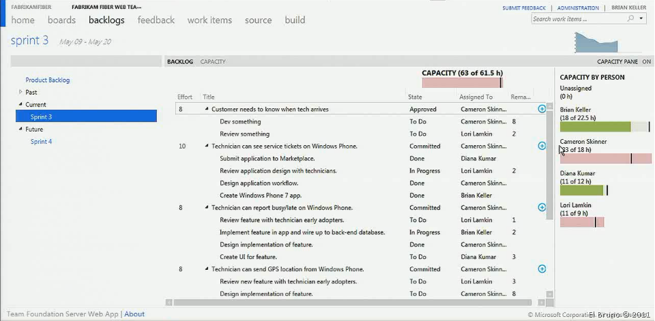Click horizontal scrollbar right arrow

(541, 303)
